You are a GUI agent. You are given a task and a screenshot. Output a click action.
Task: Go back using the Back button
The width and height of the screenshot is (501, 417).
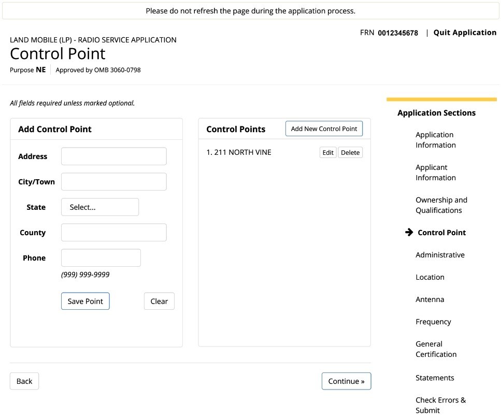24,381
